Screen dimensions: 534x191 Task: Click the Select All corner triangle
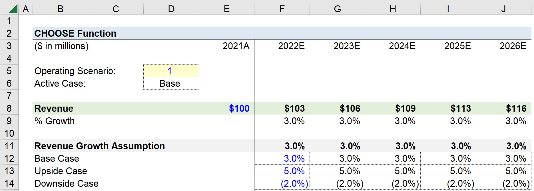point(13,9)
